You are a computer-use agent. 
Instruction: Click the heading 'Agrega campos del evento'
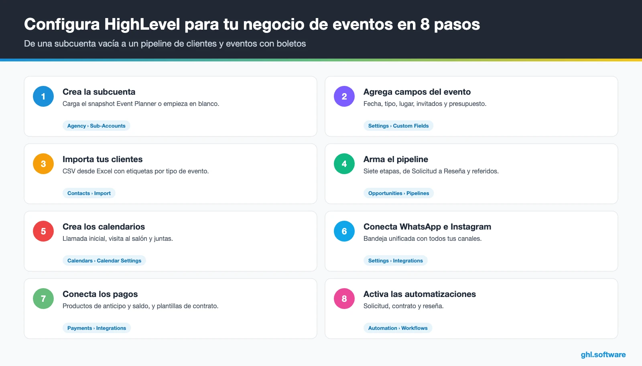pos(417,92)
